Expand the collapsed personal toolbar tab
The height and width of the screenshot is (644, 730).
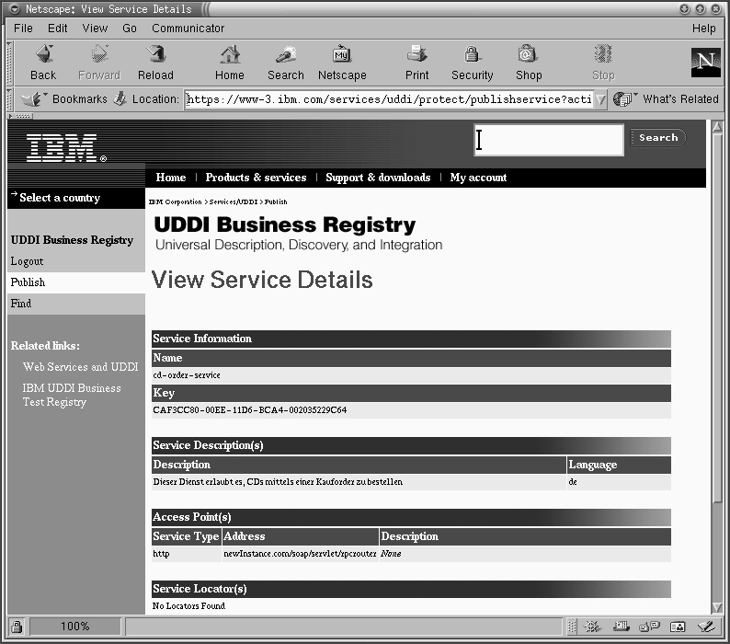click(x=20, y=116)
